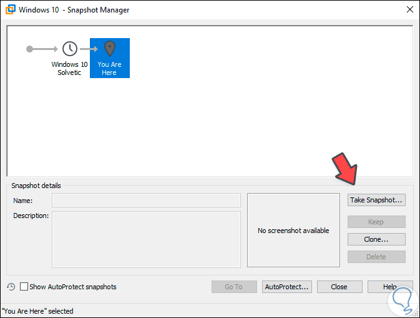Focus the snapshot Name field
The width and height of the screenshot is (420, 318).
tap(146, 201)
